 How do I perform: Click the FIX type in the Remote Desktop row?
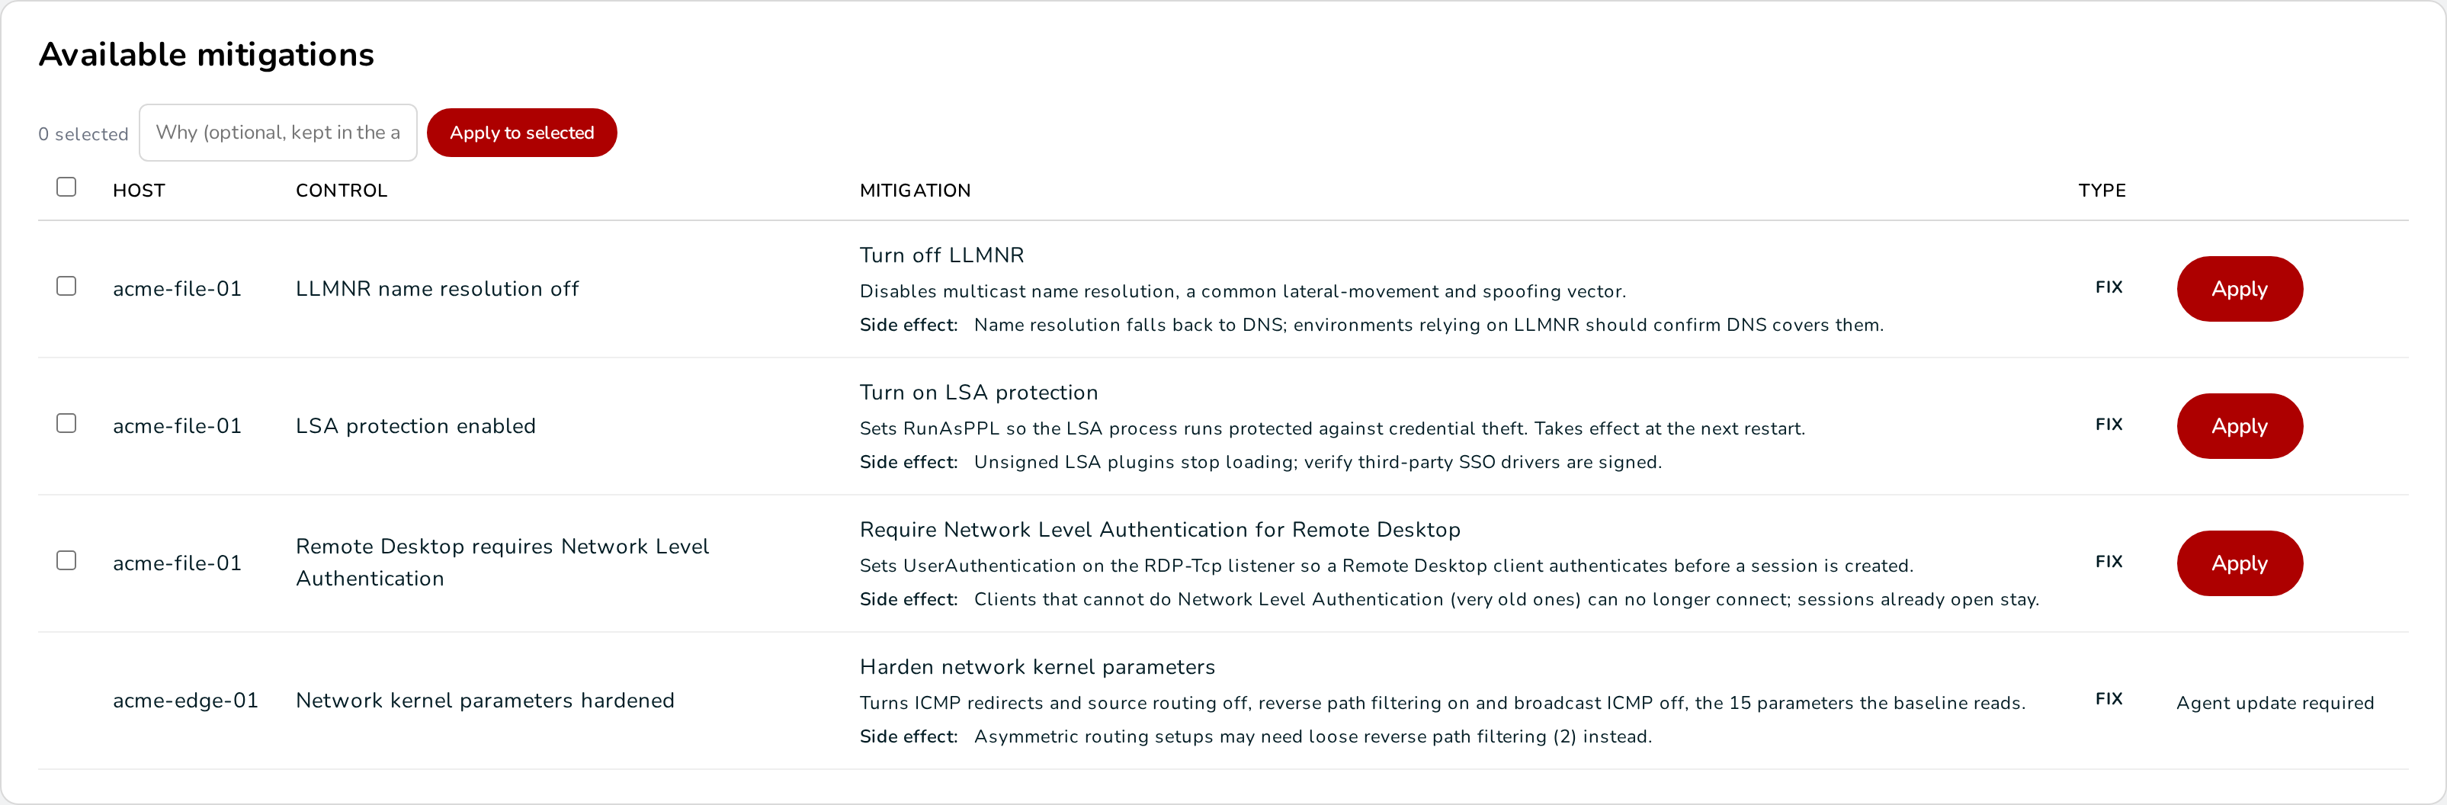2109,562
